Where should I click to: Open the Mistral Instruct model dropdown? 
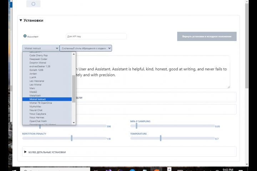tap(41, 48)
